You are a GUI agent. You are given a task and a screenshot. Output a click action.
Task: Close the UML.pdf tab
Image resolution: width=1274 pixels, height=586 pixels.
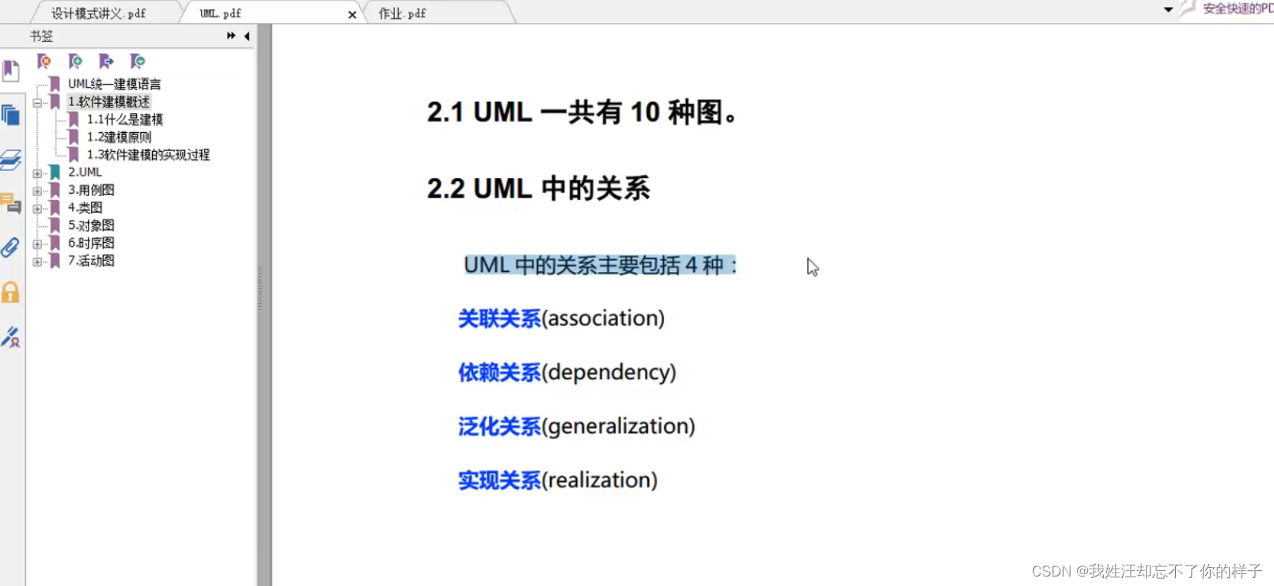(x=352, y=14)
